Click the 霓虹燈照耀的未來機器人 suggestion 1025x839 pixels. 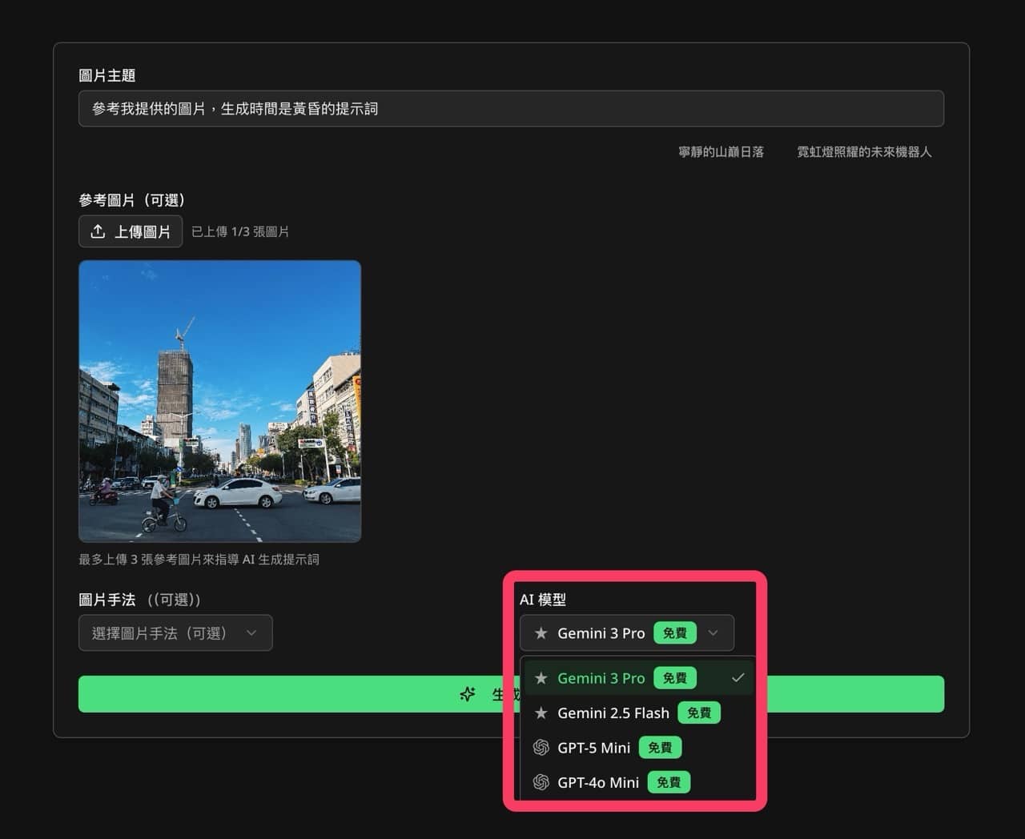(864, 151)
